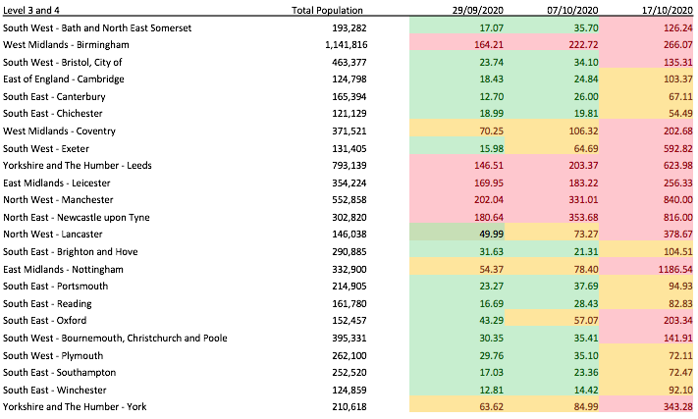Image resolution: width=698 pixels, height=419 pixels.
Task: Click the 17/10/2020 date column header
Action: (x=668, y=10)
